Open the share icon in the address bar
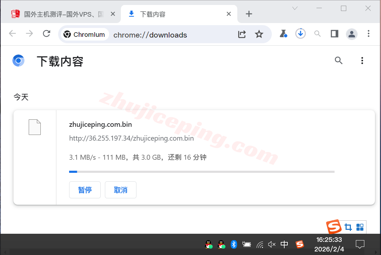Screen dimensions: 381x255 [x=242, y=34]
